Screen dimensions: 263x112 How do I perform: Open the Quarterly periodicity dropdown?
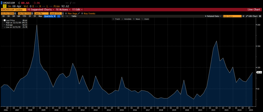[50, 16]
